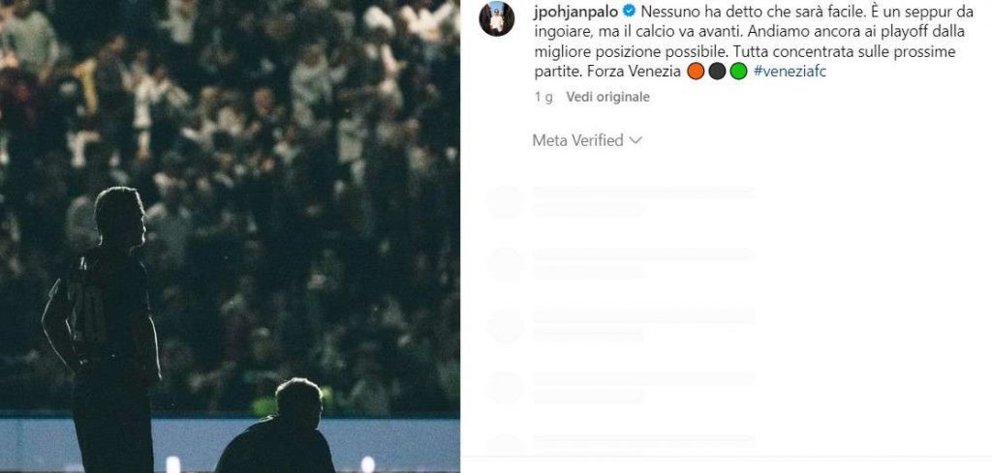
Task: Open the stadium crowd post photo
Action: pyautogui.click(x=230, y=236)
